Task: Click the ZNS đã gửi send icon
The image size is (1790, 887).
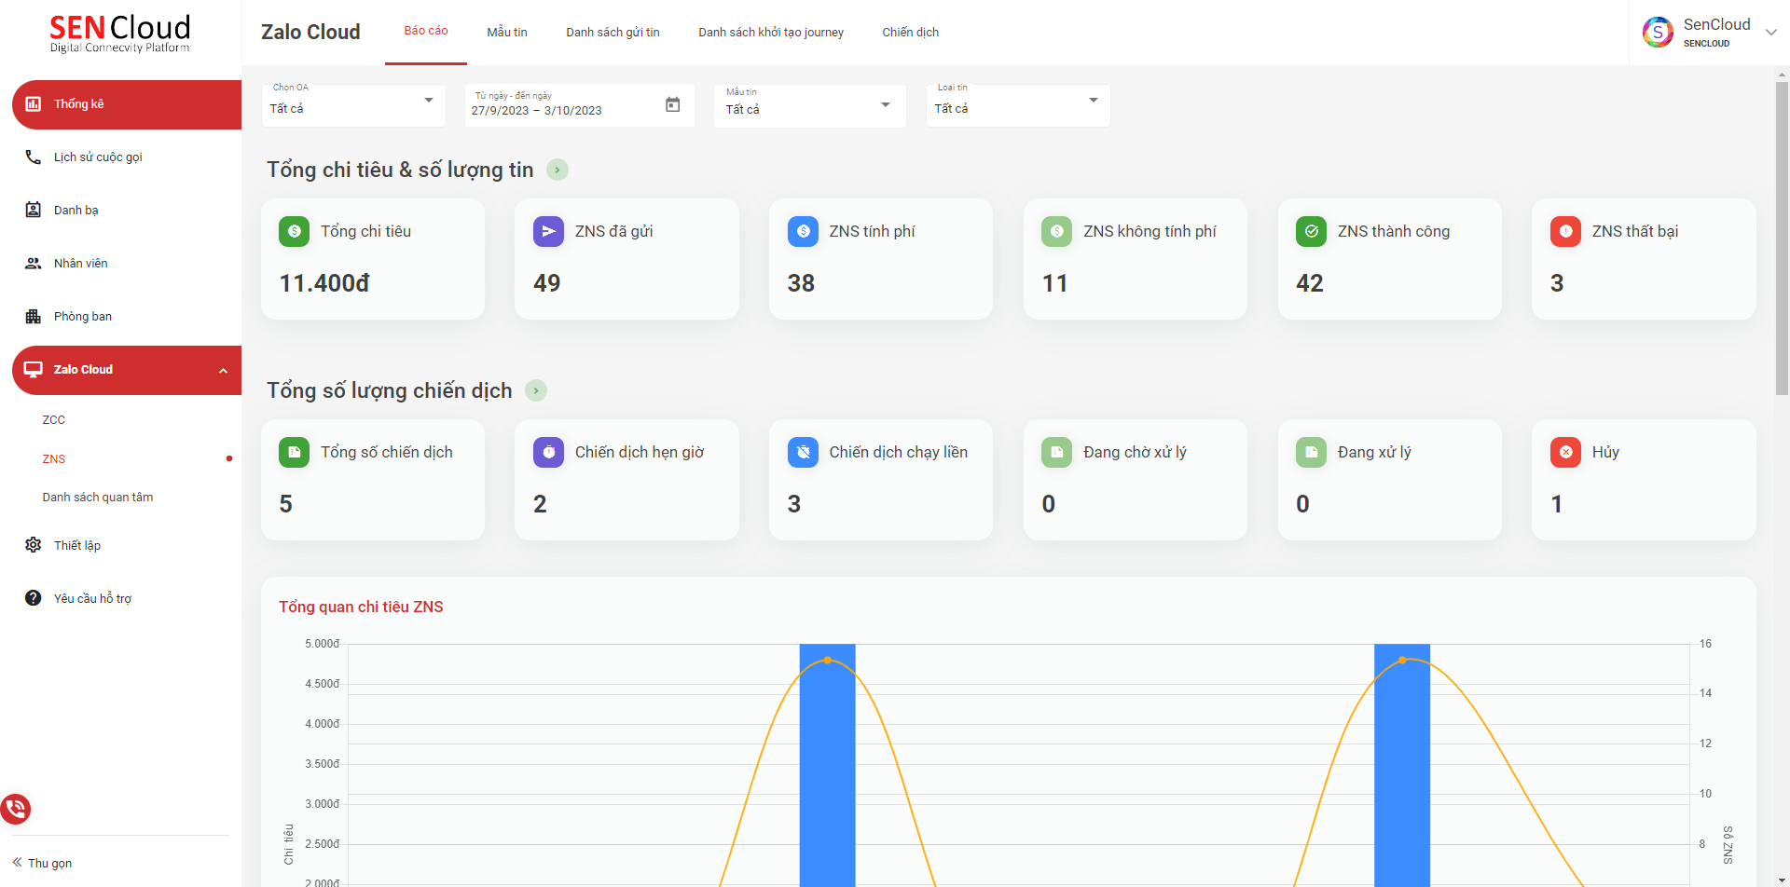Action: coord(548,231)
